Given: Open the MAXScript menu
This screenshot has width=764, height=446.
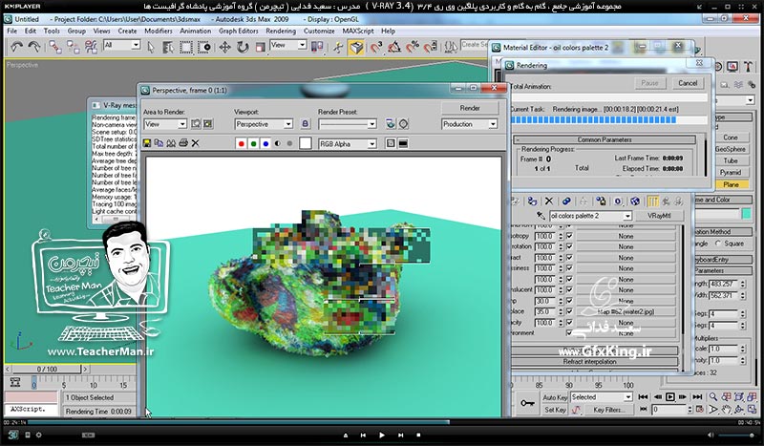Looking at the screenshot, I should 358,31.
